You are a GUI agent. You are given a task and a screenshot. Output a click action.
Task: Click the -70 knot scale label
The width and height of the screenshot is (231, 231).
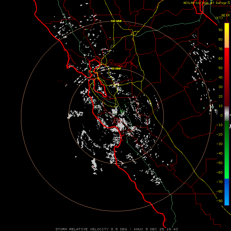click(219, 182)
